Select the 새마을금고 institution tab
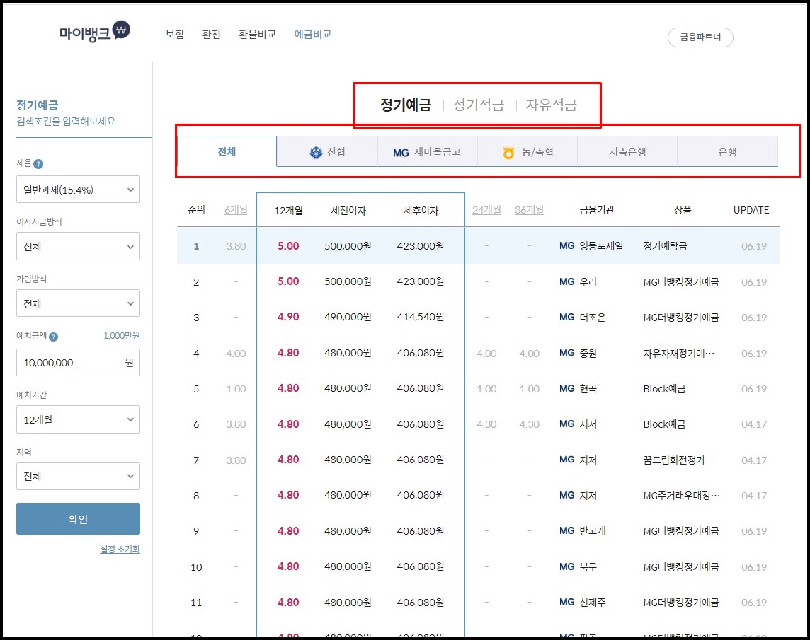 [x=427, y=152]
